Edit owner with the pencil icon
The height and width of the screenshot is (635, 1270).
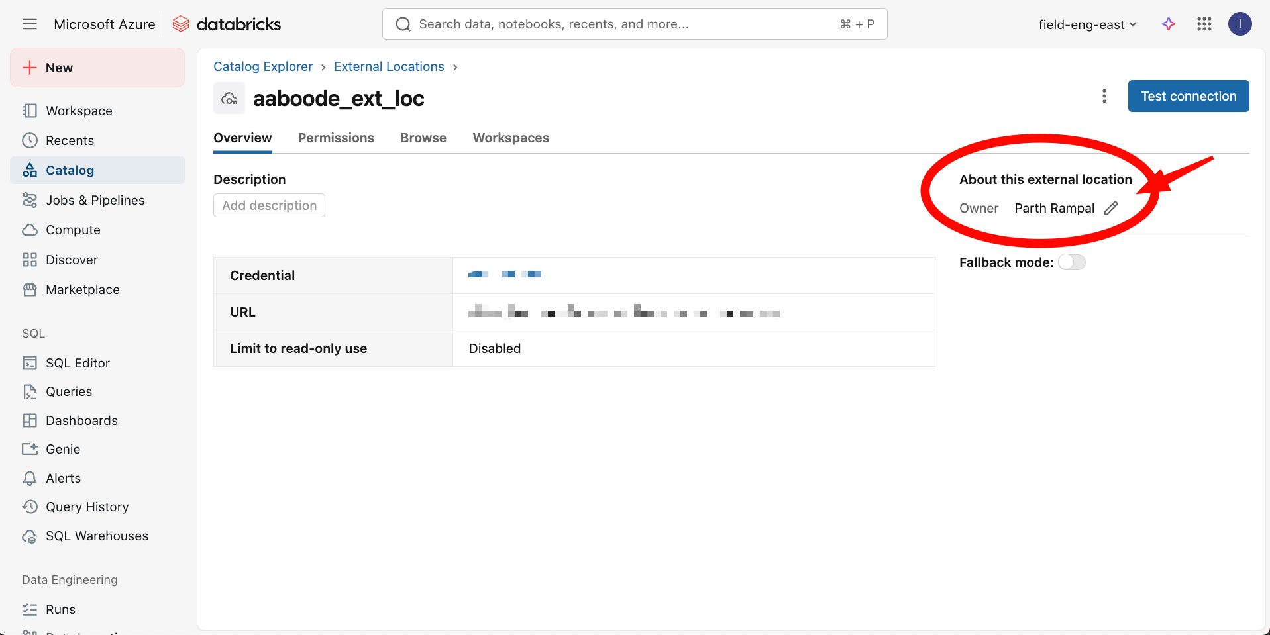[x=1111, y=208]
